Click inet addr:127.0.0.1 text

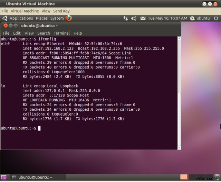pyautogui.click(x=44, y=91)
